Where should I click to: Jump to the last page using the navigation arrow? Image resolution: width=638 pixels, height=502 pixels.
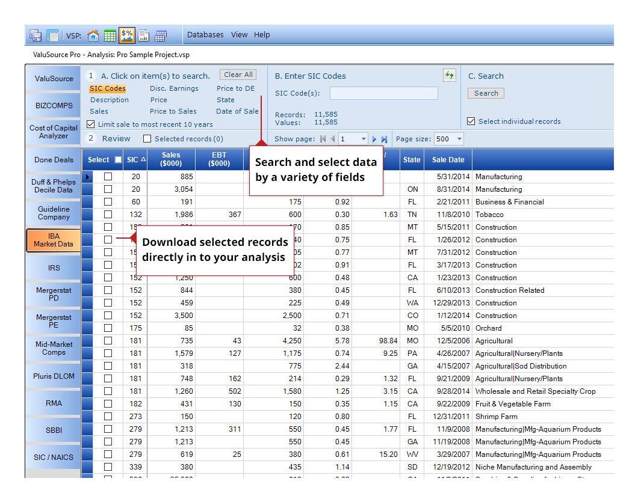pyautogui.click(x=385, y=139)
